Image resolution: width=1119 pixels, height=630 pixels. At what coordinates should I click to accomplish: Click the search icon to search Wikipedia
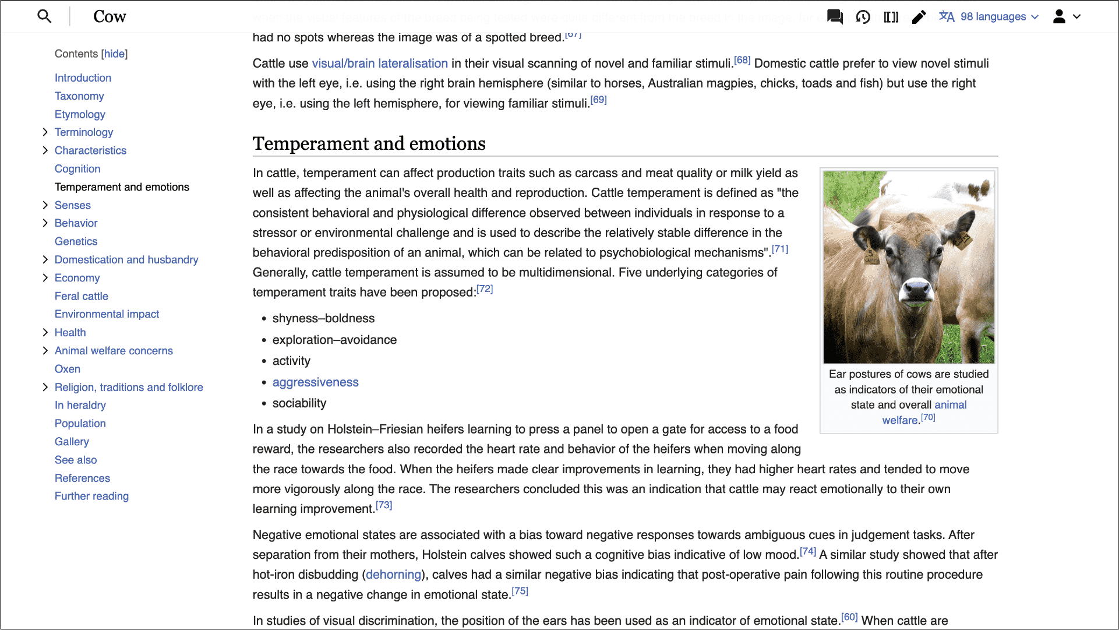[44, 16]
